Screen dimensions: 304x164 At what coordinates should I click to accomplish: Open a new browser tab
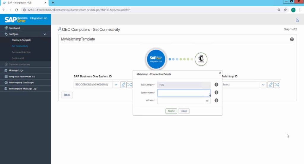(53, 3)
